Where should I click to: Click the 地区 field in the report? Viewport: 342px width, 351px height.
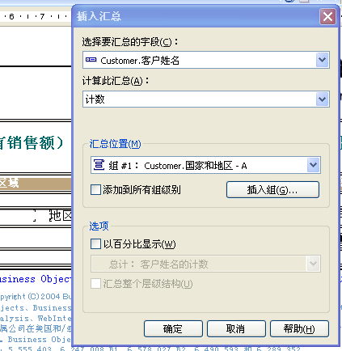[61, 216]
